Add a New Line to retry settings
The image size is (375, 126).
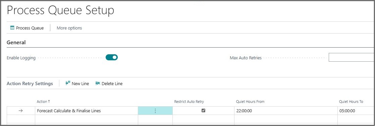pos(77,83)
